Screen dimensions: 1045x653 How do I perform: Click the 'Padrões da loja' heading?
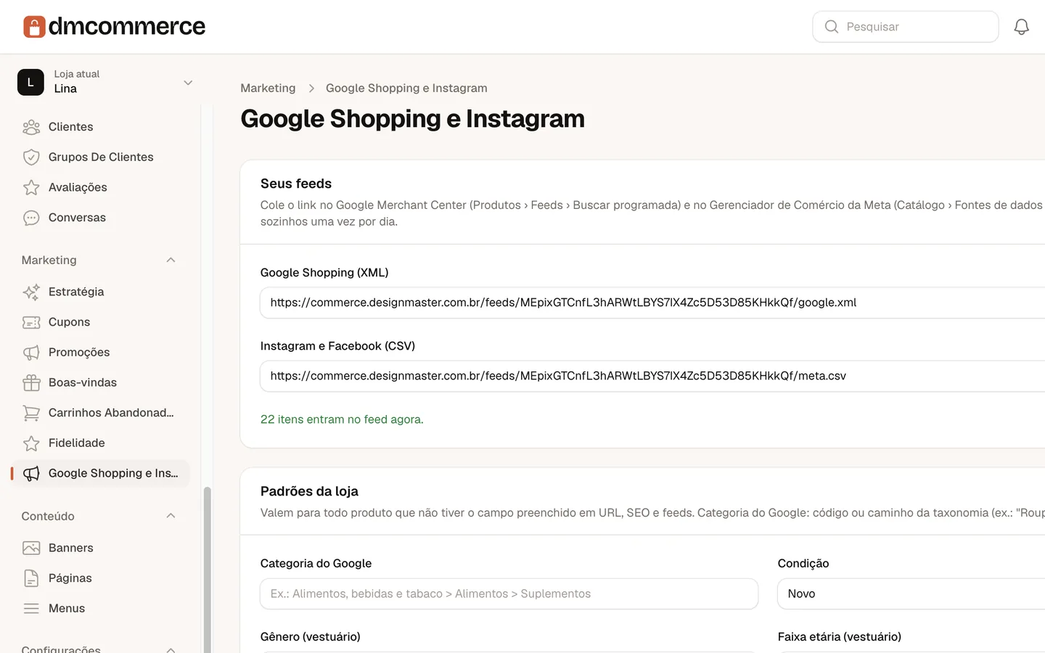309,491
